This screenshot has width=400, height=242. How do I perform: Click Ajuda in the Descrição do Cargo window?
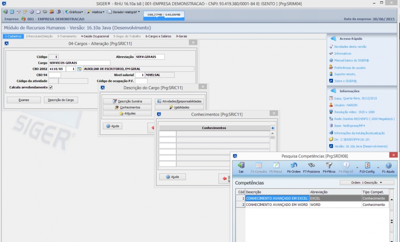point(113,126)
